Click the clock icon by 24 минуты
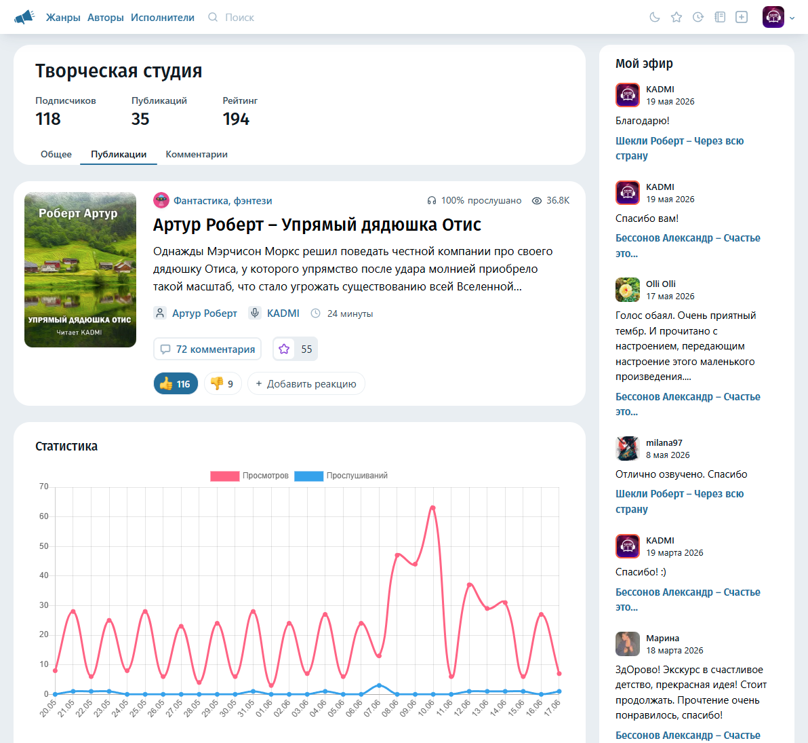808x743 pixels. click(315, 313)
